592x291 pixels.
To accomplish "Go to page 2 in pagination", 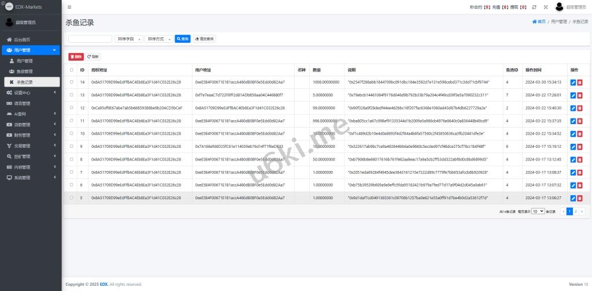I will click(x=576, y=212).
